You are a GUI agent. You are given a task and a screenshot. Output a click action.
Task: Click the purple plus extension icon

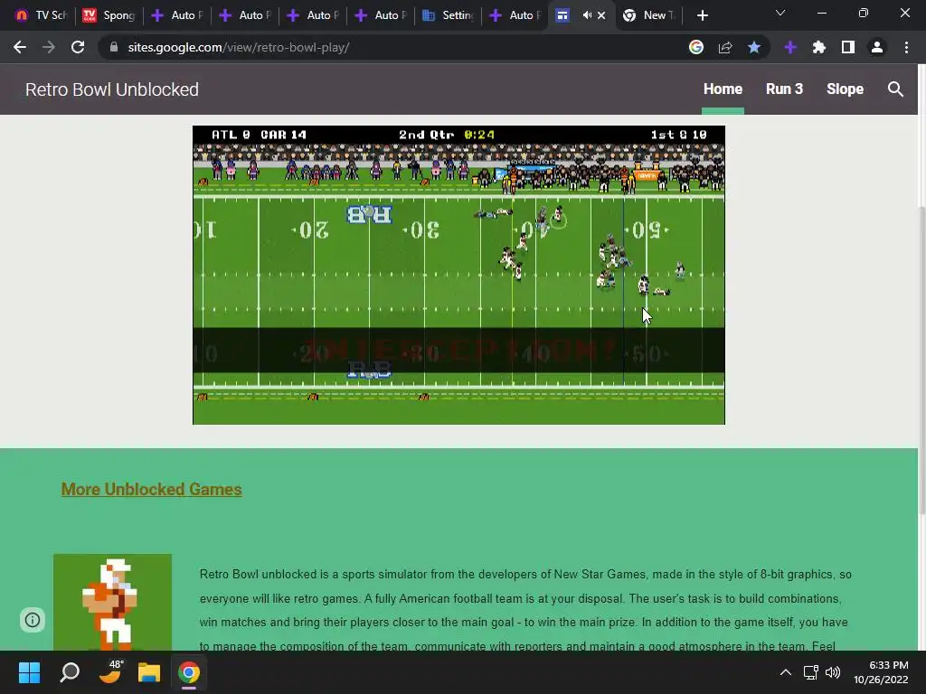click(790, 47)
